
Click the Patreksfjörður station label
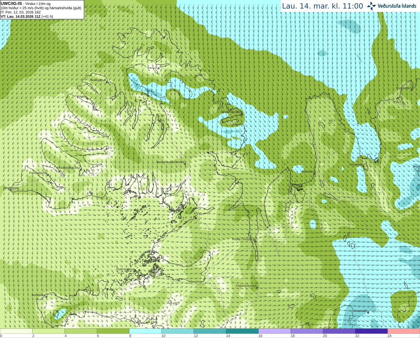point(38,173)
